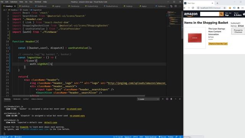Viewport: 245px width, 138px height.
Task: Open the '1: node' terminal selector dropdown
Action: click(x=148, y=99)
